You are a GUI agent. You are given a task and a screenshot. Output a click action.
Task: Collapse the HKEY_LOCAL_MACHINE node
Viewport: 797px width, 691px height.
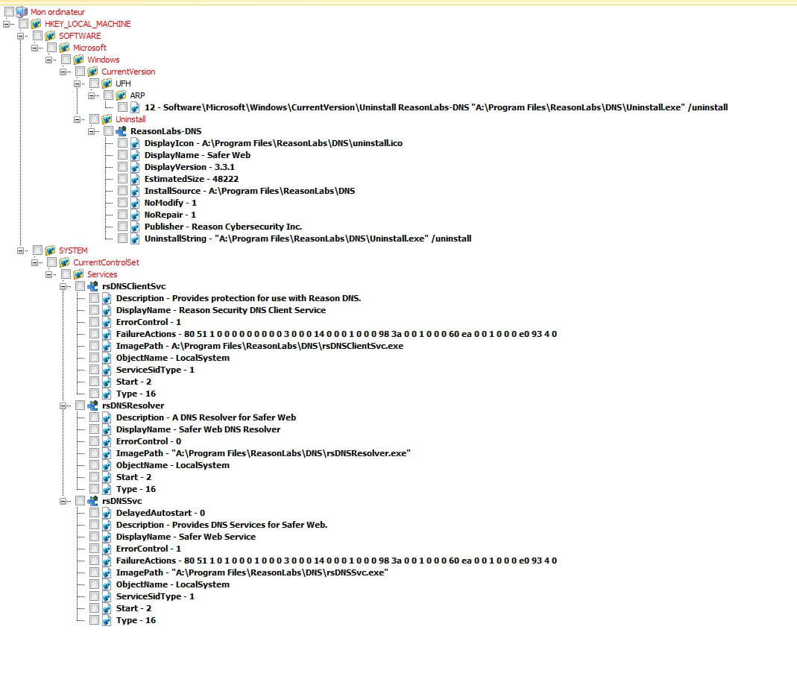[x=6, y=24]
